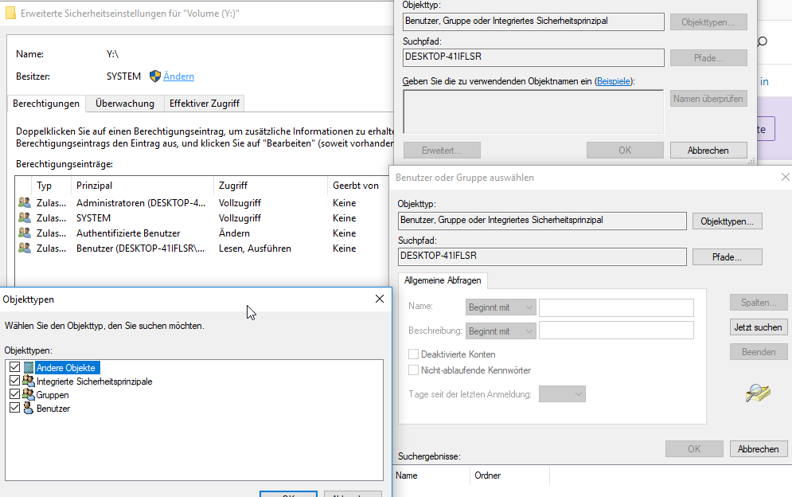Viewport: 792px width, 497px height.
Task: Uncheck the Andere Objekte checkbox
Action: click(14, 367)
